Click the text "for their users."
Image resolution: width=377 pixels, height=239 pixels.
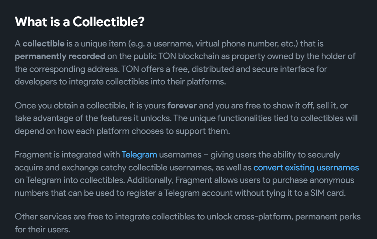(42, 229)
